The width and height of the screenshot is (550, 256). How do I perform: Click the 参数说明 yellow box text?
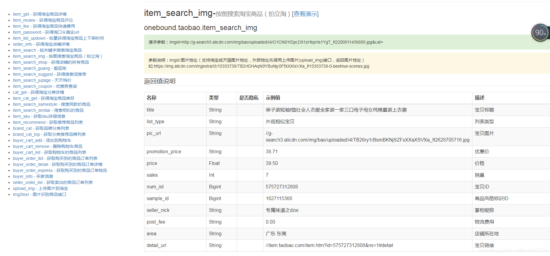(x=259, y=63)
